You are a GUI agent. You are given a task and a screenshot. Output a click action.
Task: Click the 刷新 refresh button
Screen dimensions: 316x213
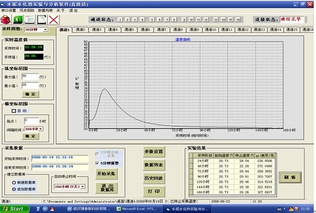[x=290, y=177]
